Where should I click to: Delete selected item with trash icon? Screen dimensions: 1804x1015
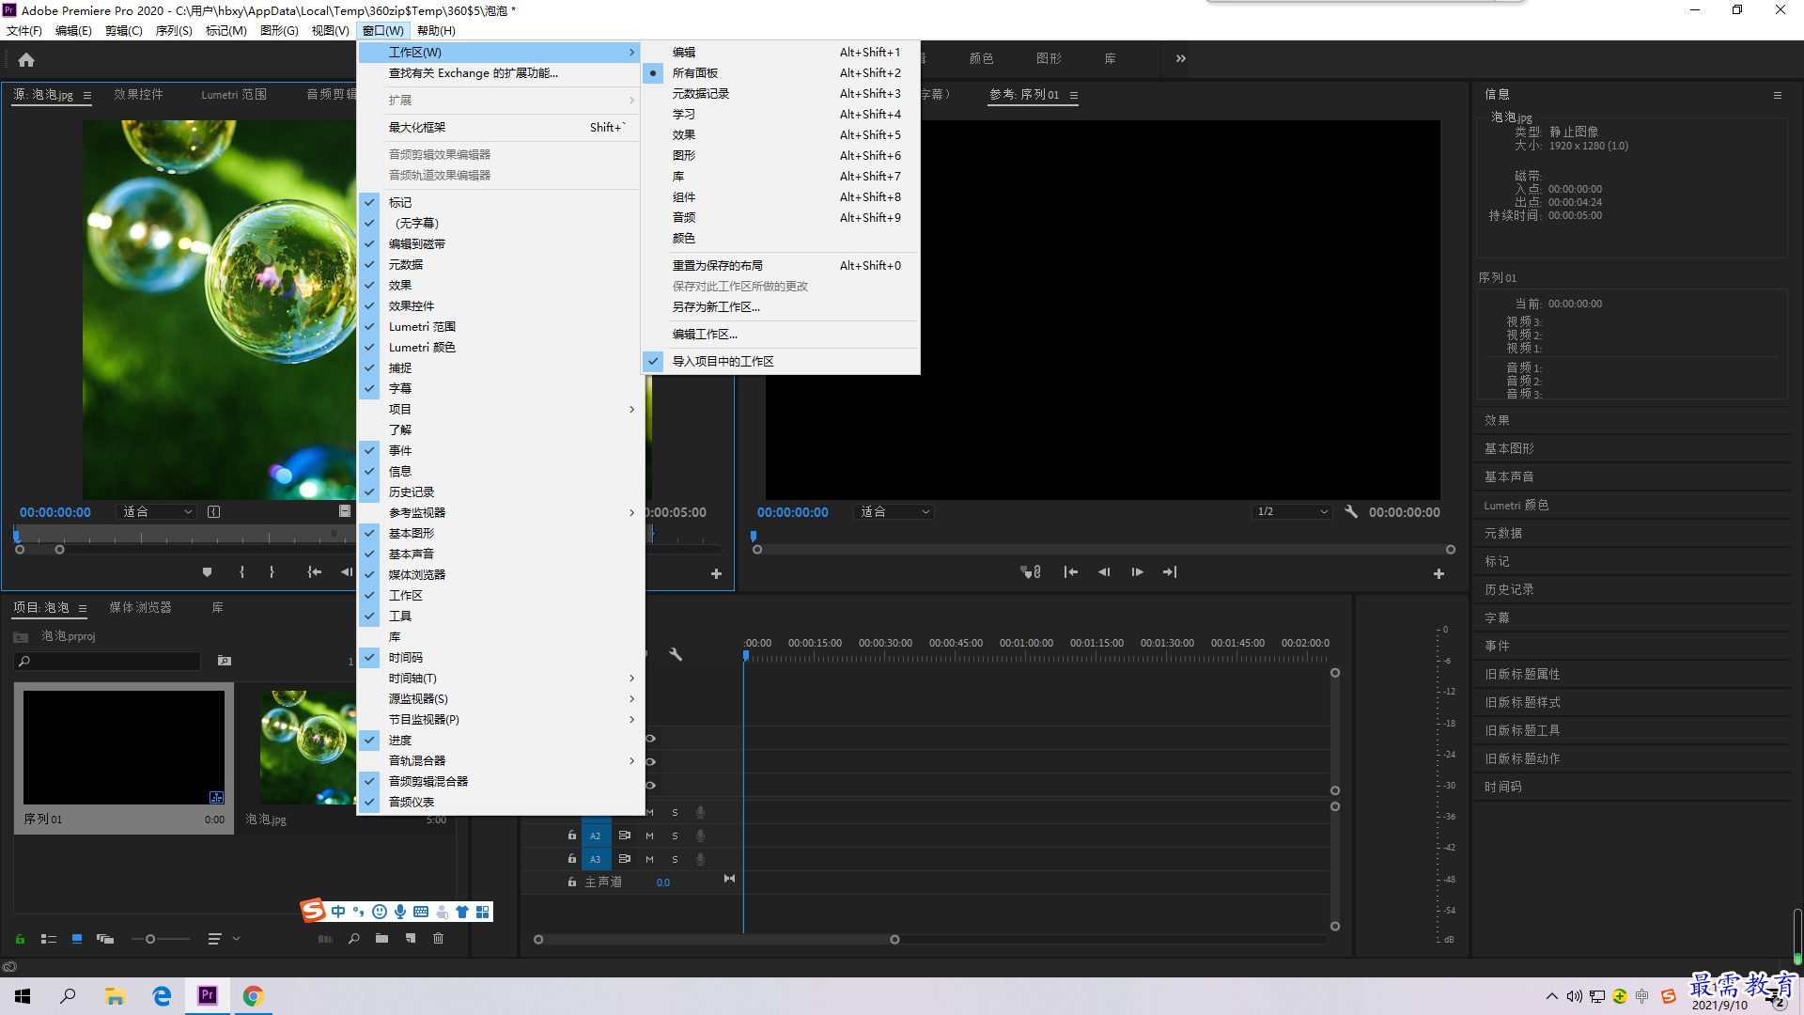(438, 939)
